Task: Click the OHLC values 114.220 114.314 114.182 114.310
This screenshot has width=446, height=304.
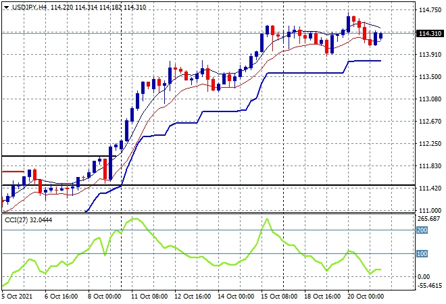Action: 99,7
